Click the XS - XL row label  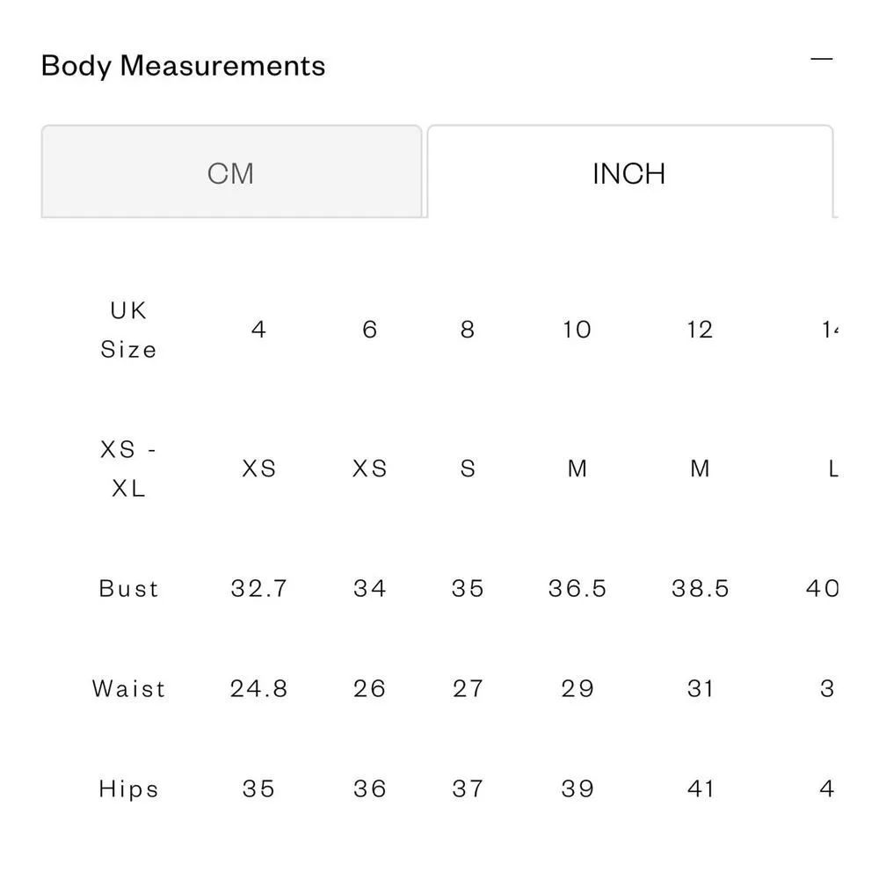coord(128,469)
